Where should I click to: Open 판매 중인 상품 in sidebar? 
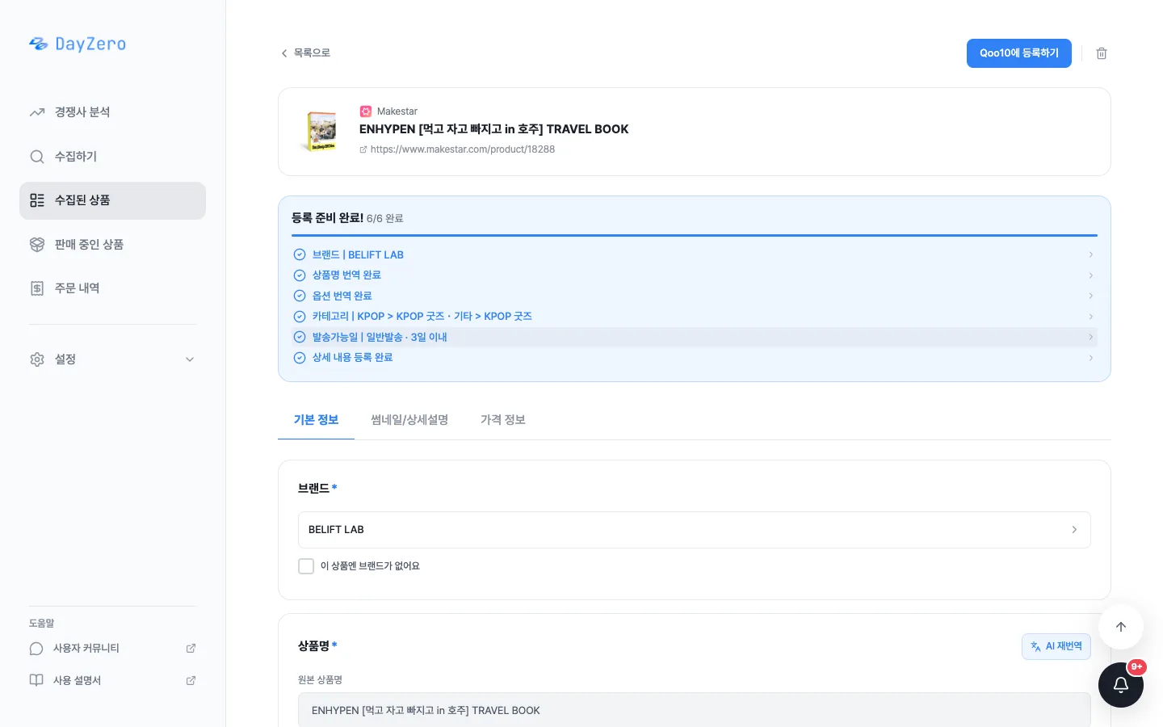[x=112, y=245]
